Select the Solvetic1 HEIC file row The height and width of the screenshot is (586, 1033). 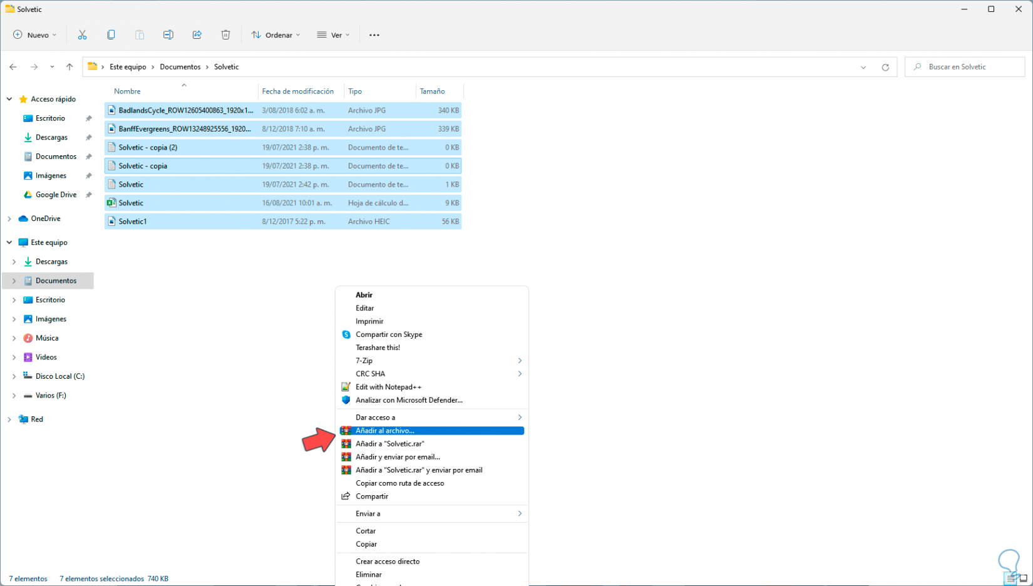(283, 222)
